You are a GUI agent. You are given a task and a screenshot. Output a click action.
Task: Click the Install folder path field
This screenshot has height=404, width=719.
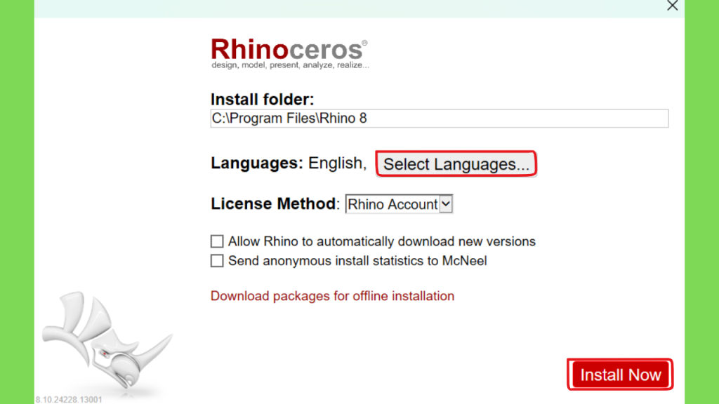(x=440, y=118)
